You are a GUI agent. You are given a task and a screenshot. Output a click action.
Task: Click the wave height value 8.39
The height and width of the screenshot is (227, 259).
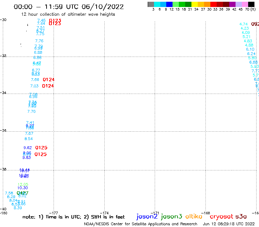18,208
